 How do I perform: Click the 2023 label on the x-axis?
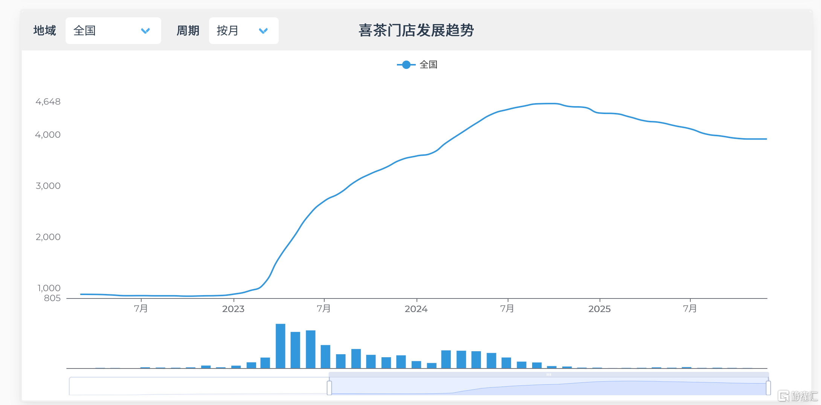pyautogui.click(x=233, y=309)
